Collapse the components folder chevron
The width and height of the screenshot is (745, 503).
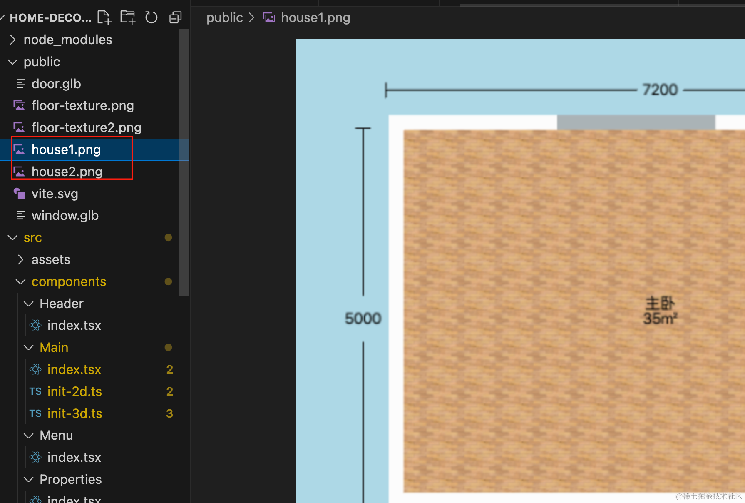coord(21,281)
